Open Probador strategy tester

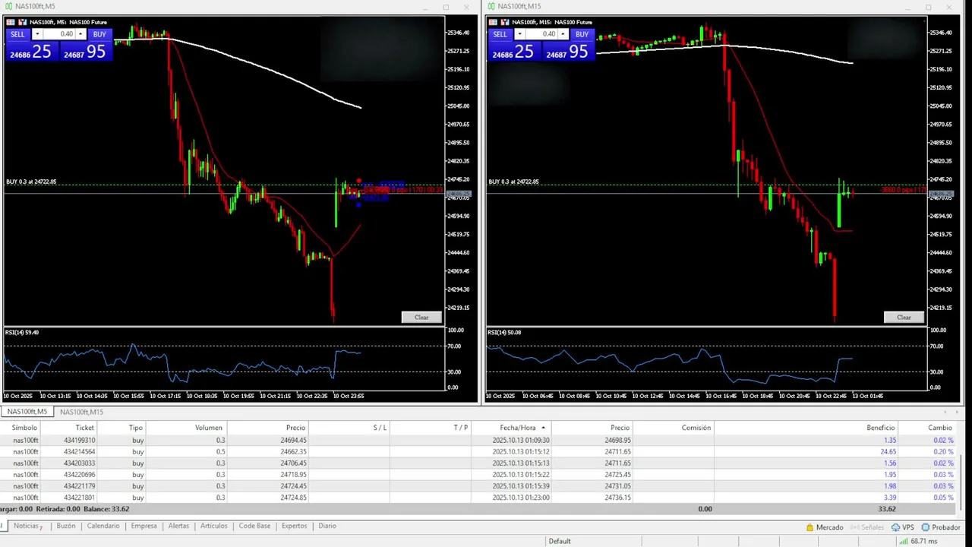pyautogui.click(x=941, y=527)
